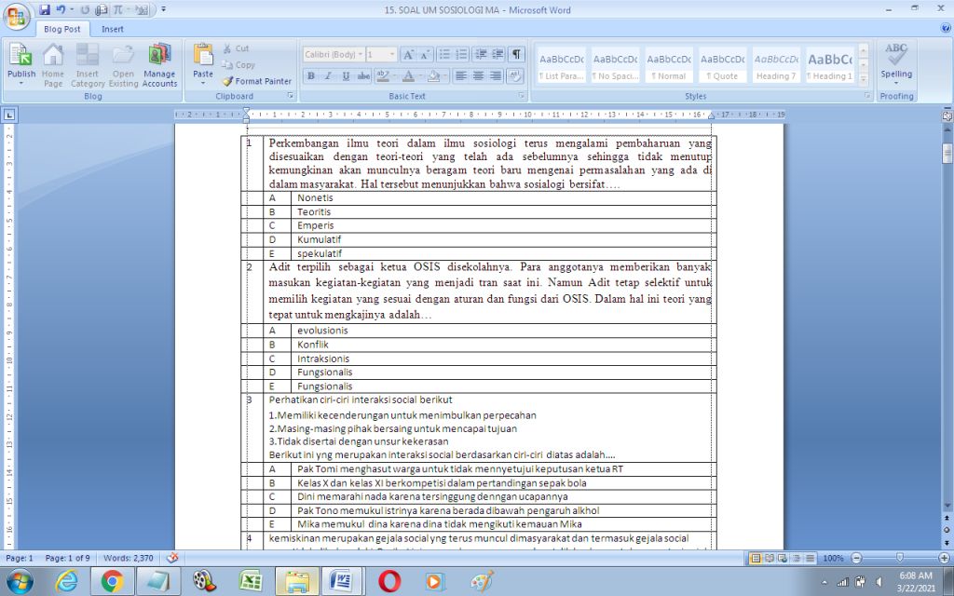Screen dimensions: 954x596
Task: Apply numbered list formatting
Action: pos(462,54)
